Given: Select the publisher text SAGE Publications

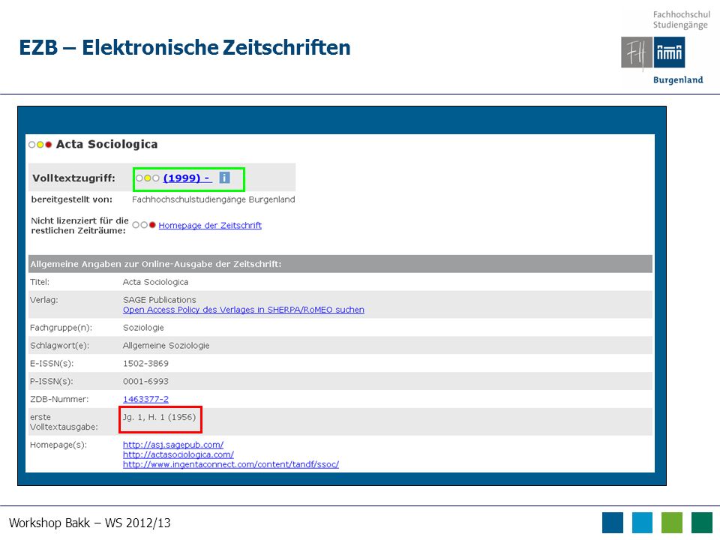Looking at the screenshot, I should tap(159, 300).
